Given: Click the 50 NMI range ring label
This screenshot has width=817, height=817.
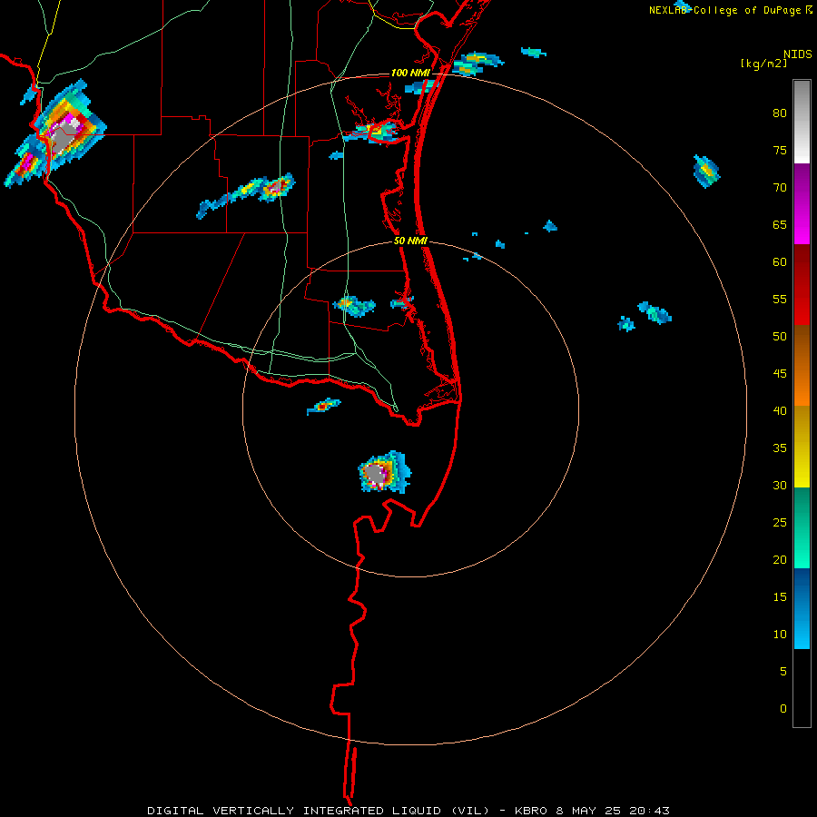Looking at the screenshot, I should tap(410, 241).
